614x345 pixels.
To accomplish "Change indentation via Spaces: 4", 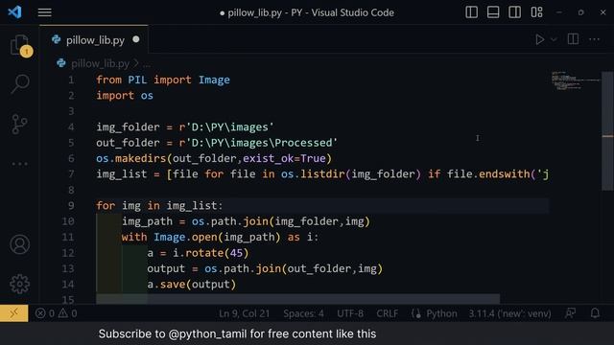I will 303,313.
